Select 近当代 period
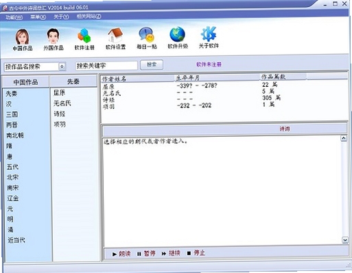This screenshot has height=273, width=352. [16, 240]
